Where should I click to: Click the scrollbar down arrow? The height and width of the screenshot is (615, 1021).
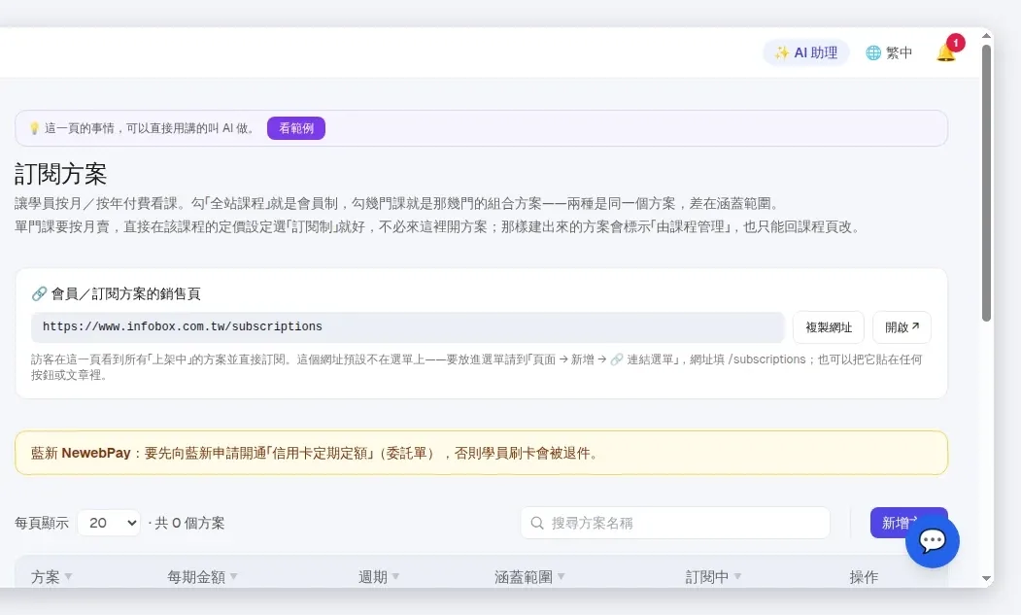click(986, 578)
